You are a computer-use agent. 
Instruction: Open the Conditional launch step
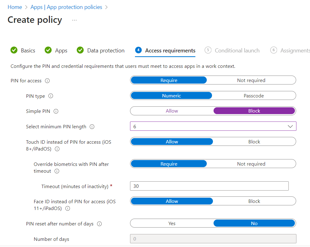(237, 51)
